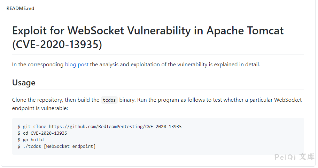Screen dimensions: 318x168
Task: Click "Apache Tomcat" in the title
Action: pos(245,31)
